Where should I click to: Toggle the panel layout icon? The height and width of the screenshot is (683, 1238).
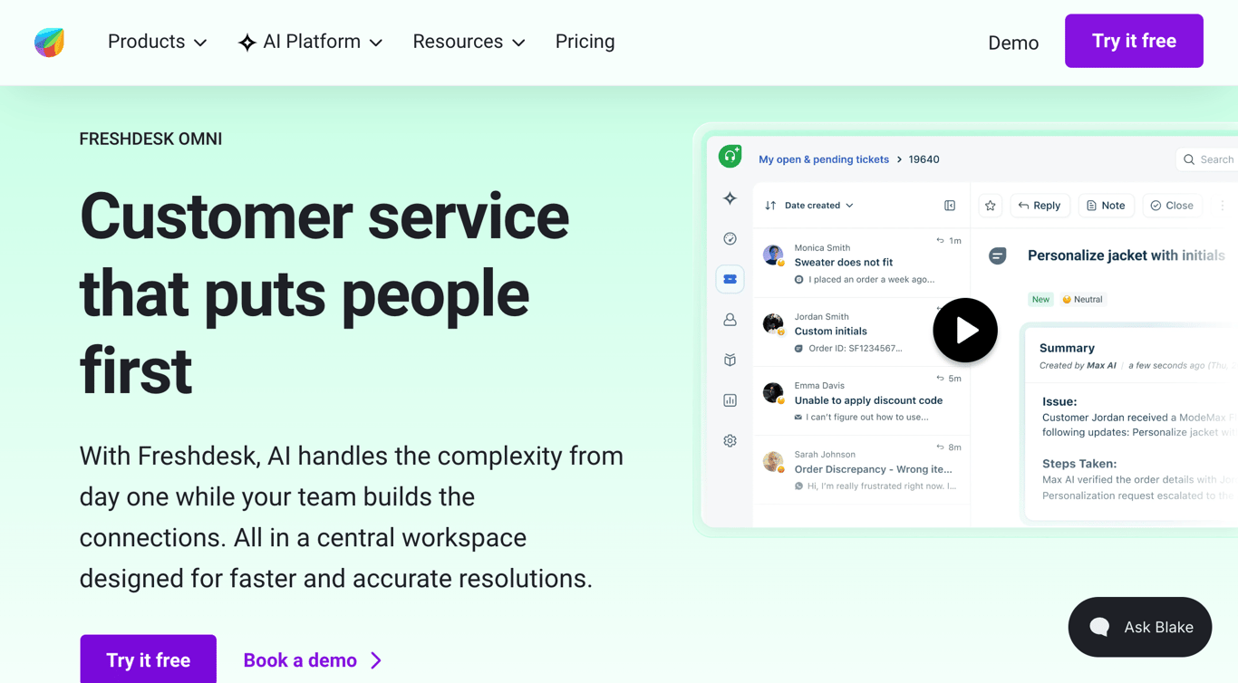coord(950,206)
